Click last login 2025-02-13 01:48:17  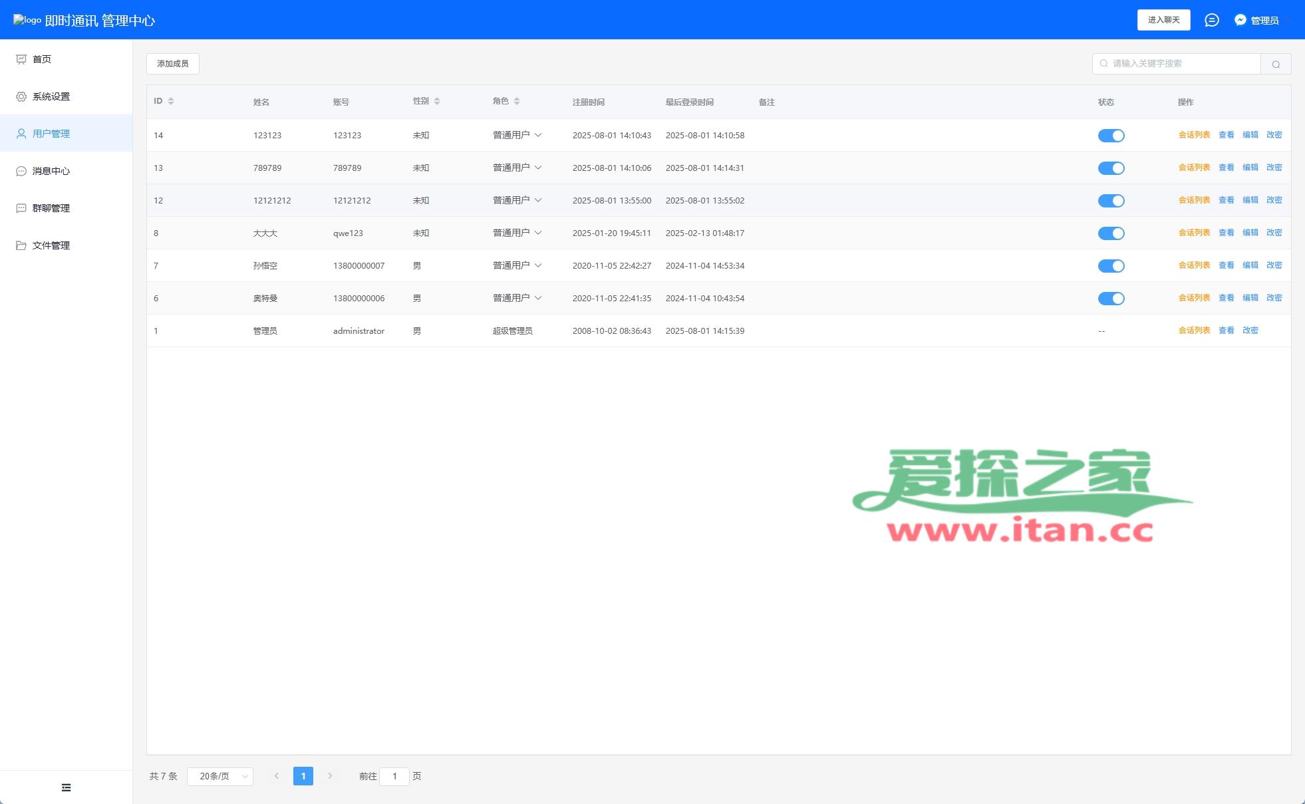(704, 233)
